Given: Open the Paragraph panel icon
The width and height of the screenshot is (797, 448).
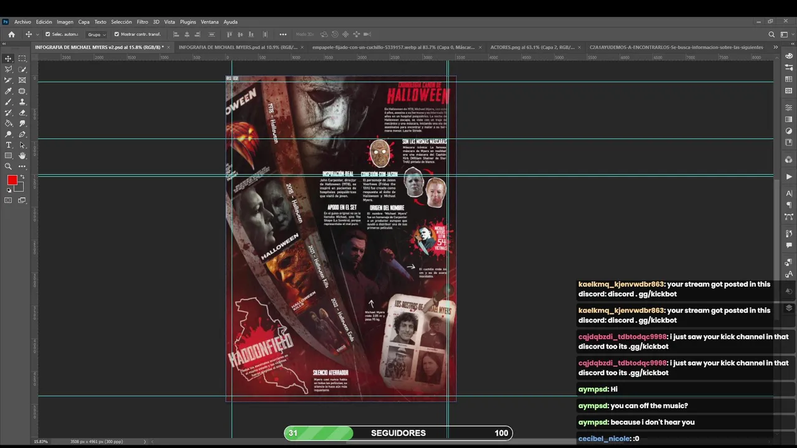Looking at the screenshot, I should pyautogui.click(x=789, y=205).
